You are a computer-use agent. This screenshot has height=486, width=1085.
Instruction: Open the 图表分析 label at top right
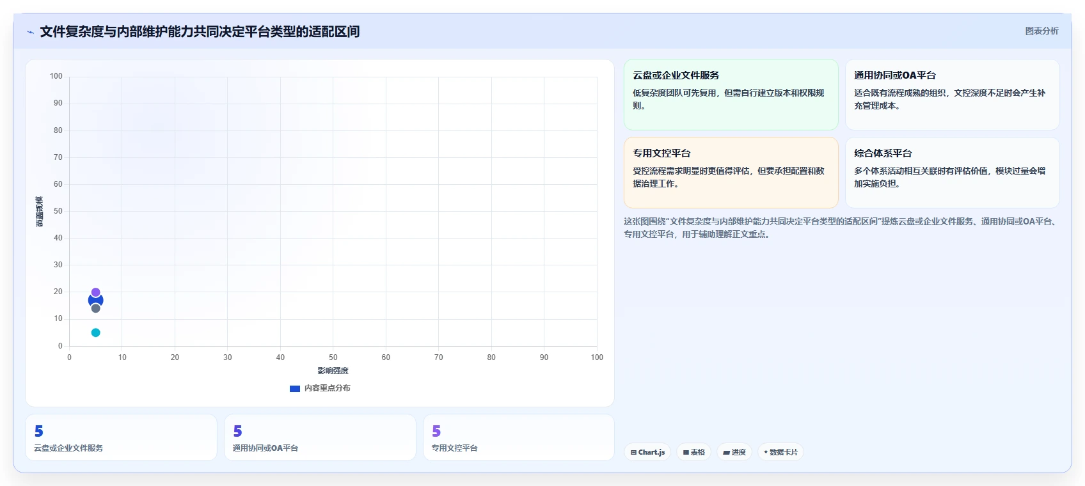[x=1041, y=31]
